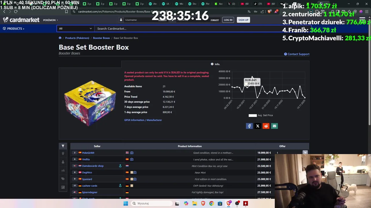Open the All categories search dropdown

(x=75, y=29)
